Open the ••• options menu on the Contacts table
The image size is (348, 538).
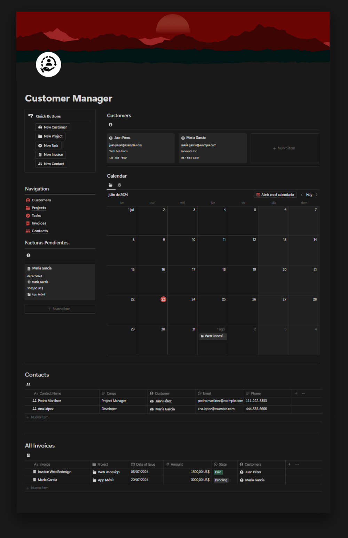pyautogui.click(x=303, y=393)
